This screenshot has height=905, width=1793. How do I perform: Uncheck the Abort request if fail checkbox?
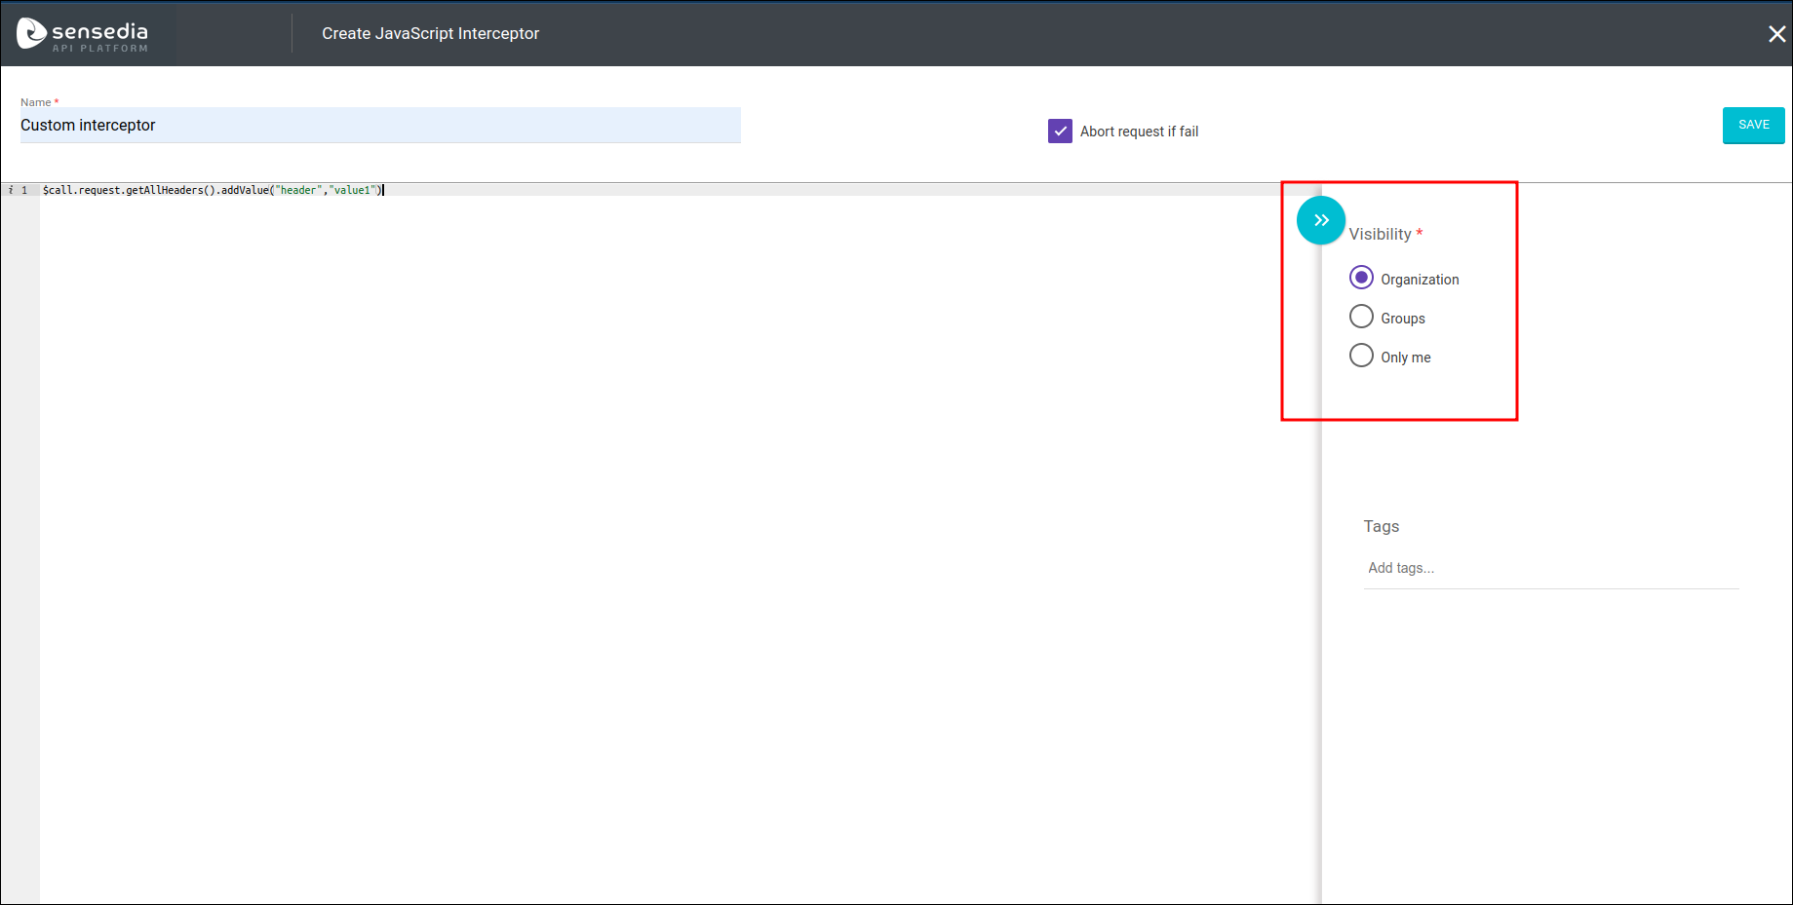tap(1060, 132)
